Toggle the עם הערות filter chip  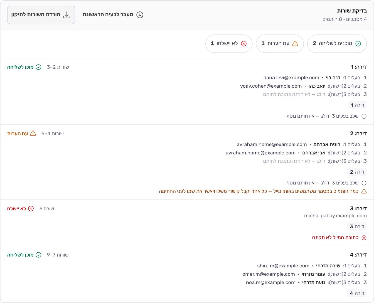click(x=280, y=43)
